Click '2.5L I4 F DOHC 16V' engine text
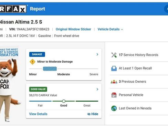The width and height of the screenshot is (168, 126). coord(20,36)
